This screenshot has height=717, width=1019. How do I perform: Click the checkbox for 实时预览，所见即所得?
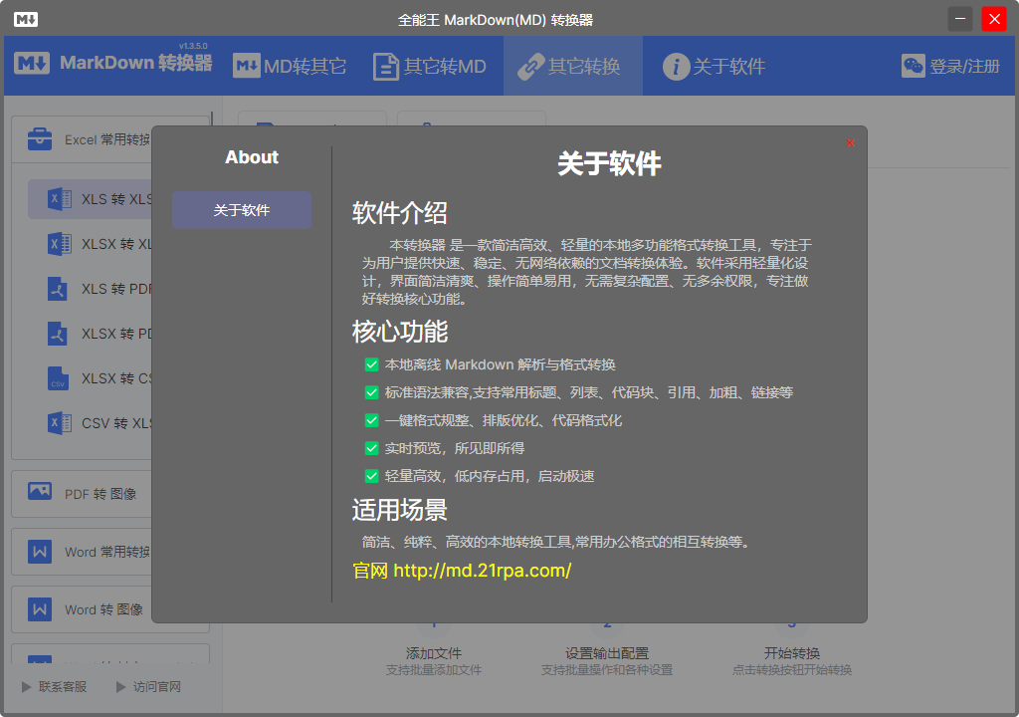click(x=372, y=448)
